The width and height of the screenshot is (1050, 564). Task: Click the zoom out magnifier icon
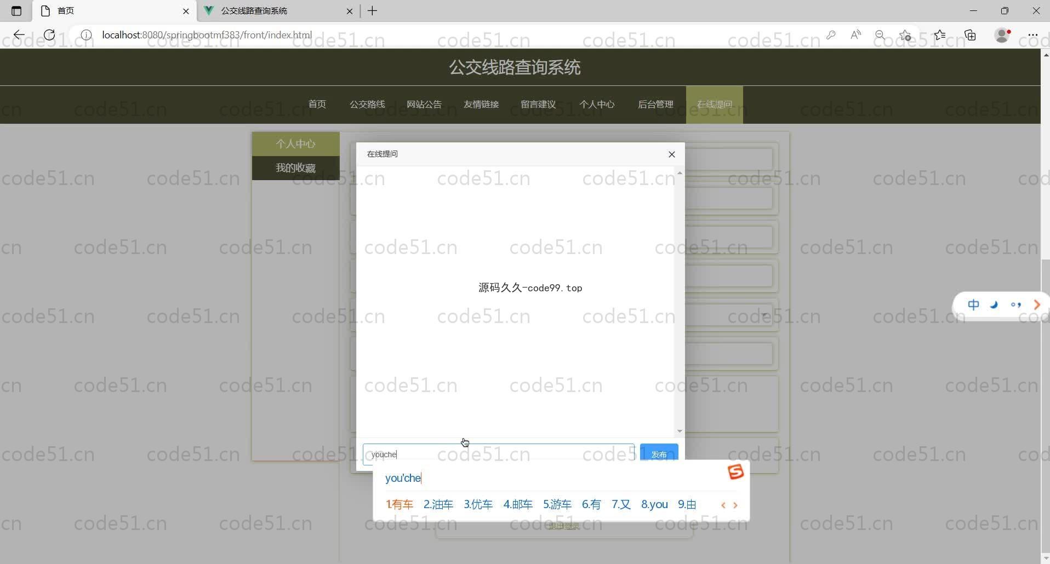(880, 35)
